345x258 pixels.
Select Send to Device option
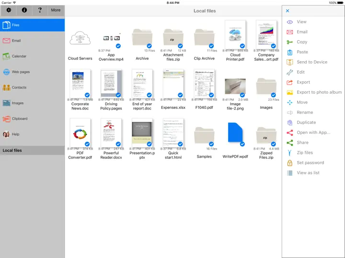pos(312,62)
